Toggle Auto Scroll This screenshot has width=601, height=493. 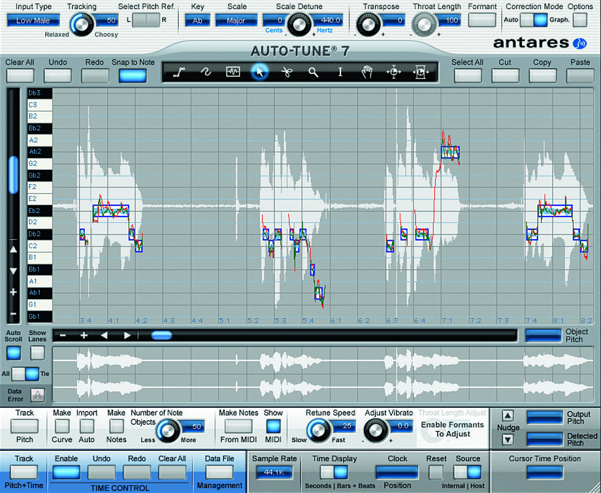(13, 353)
